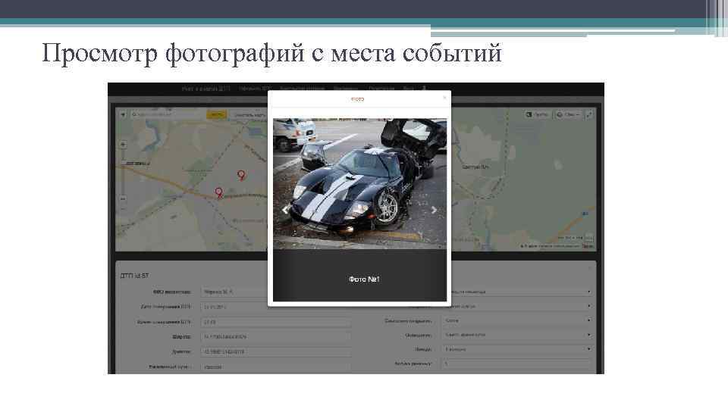Focus the ФИО инспектора field
The width and height of the screenshot is (728, 409).
pyautogui.click(x=234, y=292)
